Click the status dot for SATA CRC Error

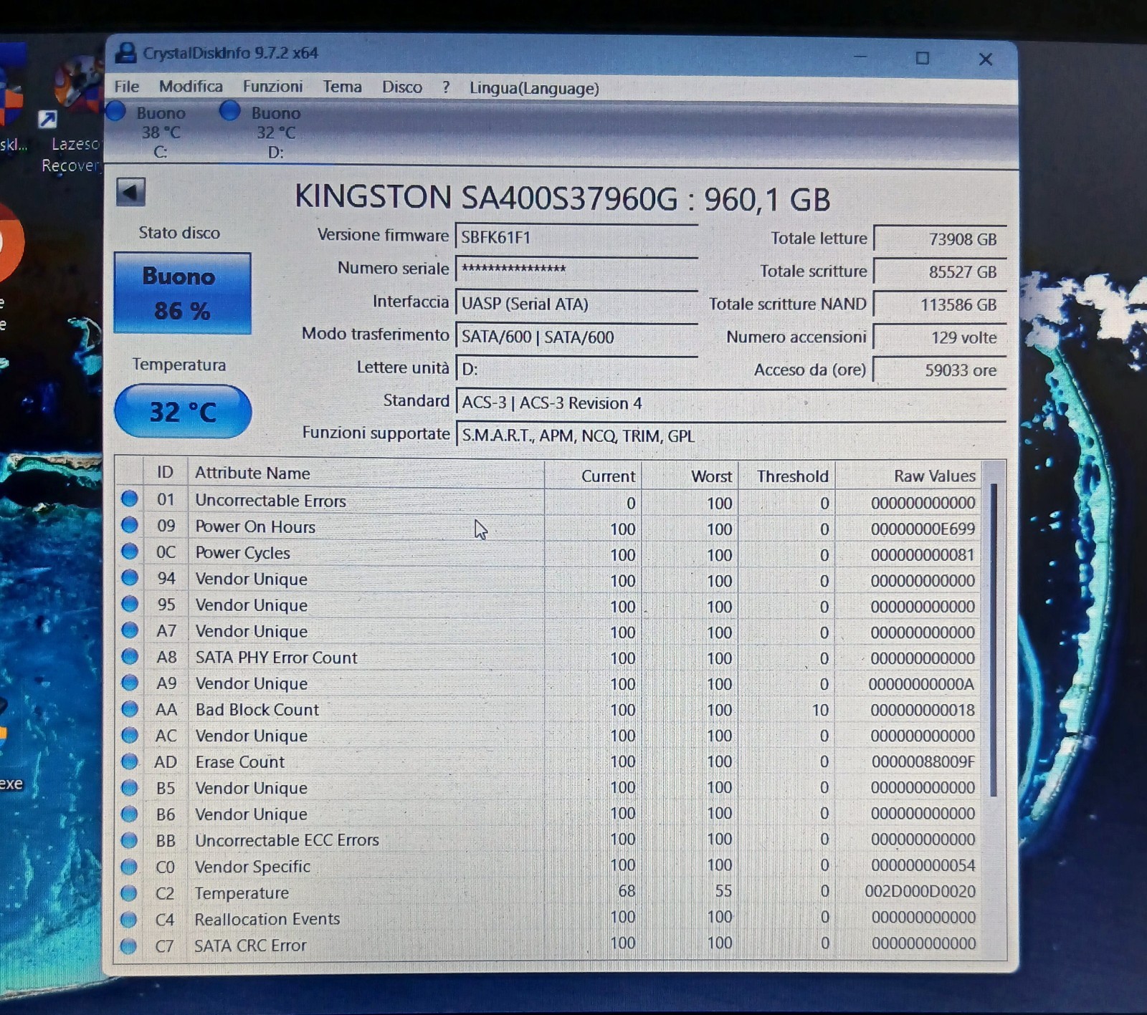(x=129, y=946)
